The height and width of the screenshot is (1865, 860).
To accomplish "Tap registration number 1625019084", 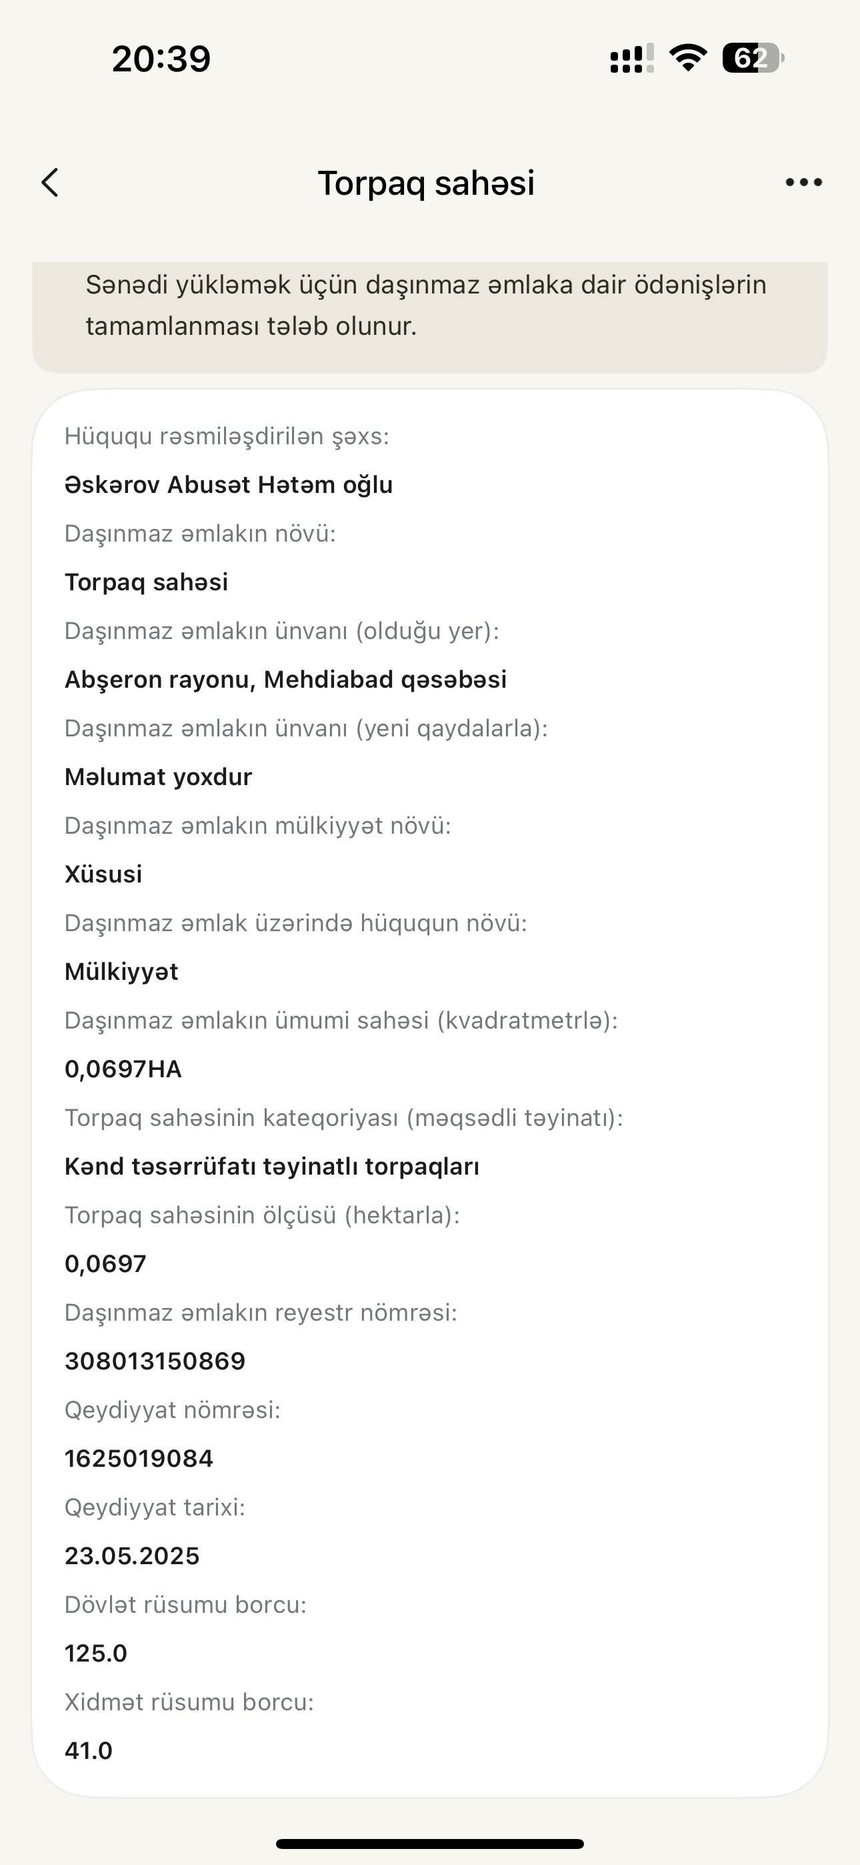I will coord(139,1458).
